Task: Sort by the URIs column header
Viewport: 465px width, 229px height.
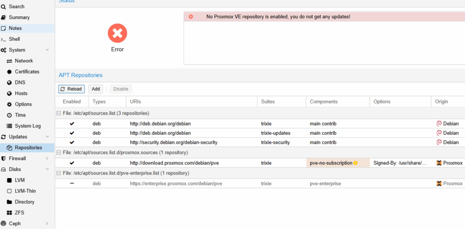Action: click(192, 102)
